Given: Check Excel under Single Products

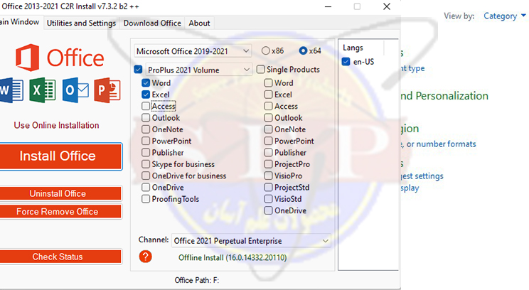Looking at the screenshot, I should coord(268,95).
